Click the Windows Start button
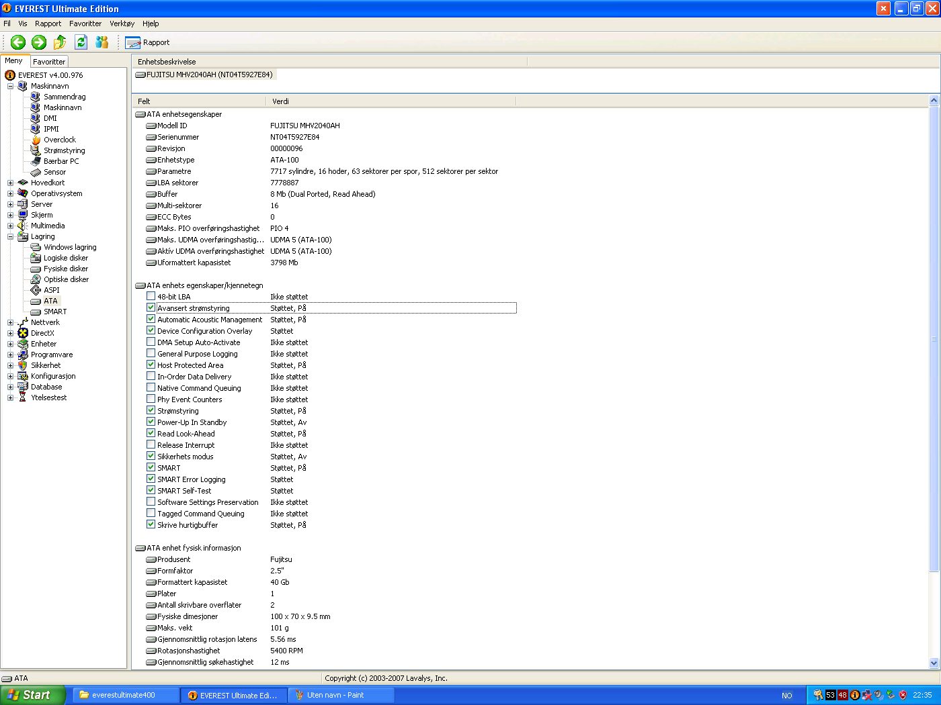This screenshot has width=941, height=705. (x=32, y=695)
